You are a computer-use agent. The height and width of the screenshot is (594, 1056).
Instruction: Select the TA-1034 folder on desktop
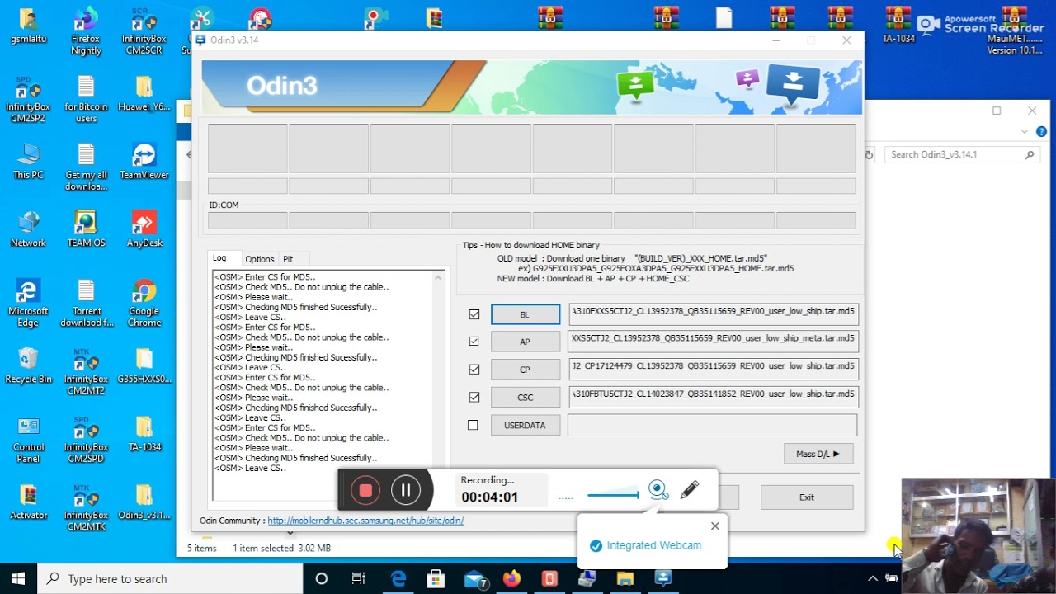[144, 434]
